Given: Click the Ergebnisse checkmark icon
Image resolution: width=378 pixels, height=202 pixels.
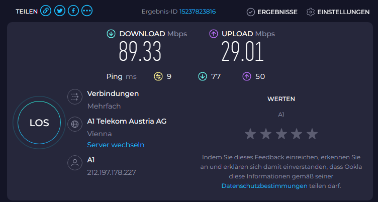Looking at the screenshot, I should 251,12.
